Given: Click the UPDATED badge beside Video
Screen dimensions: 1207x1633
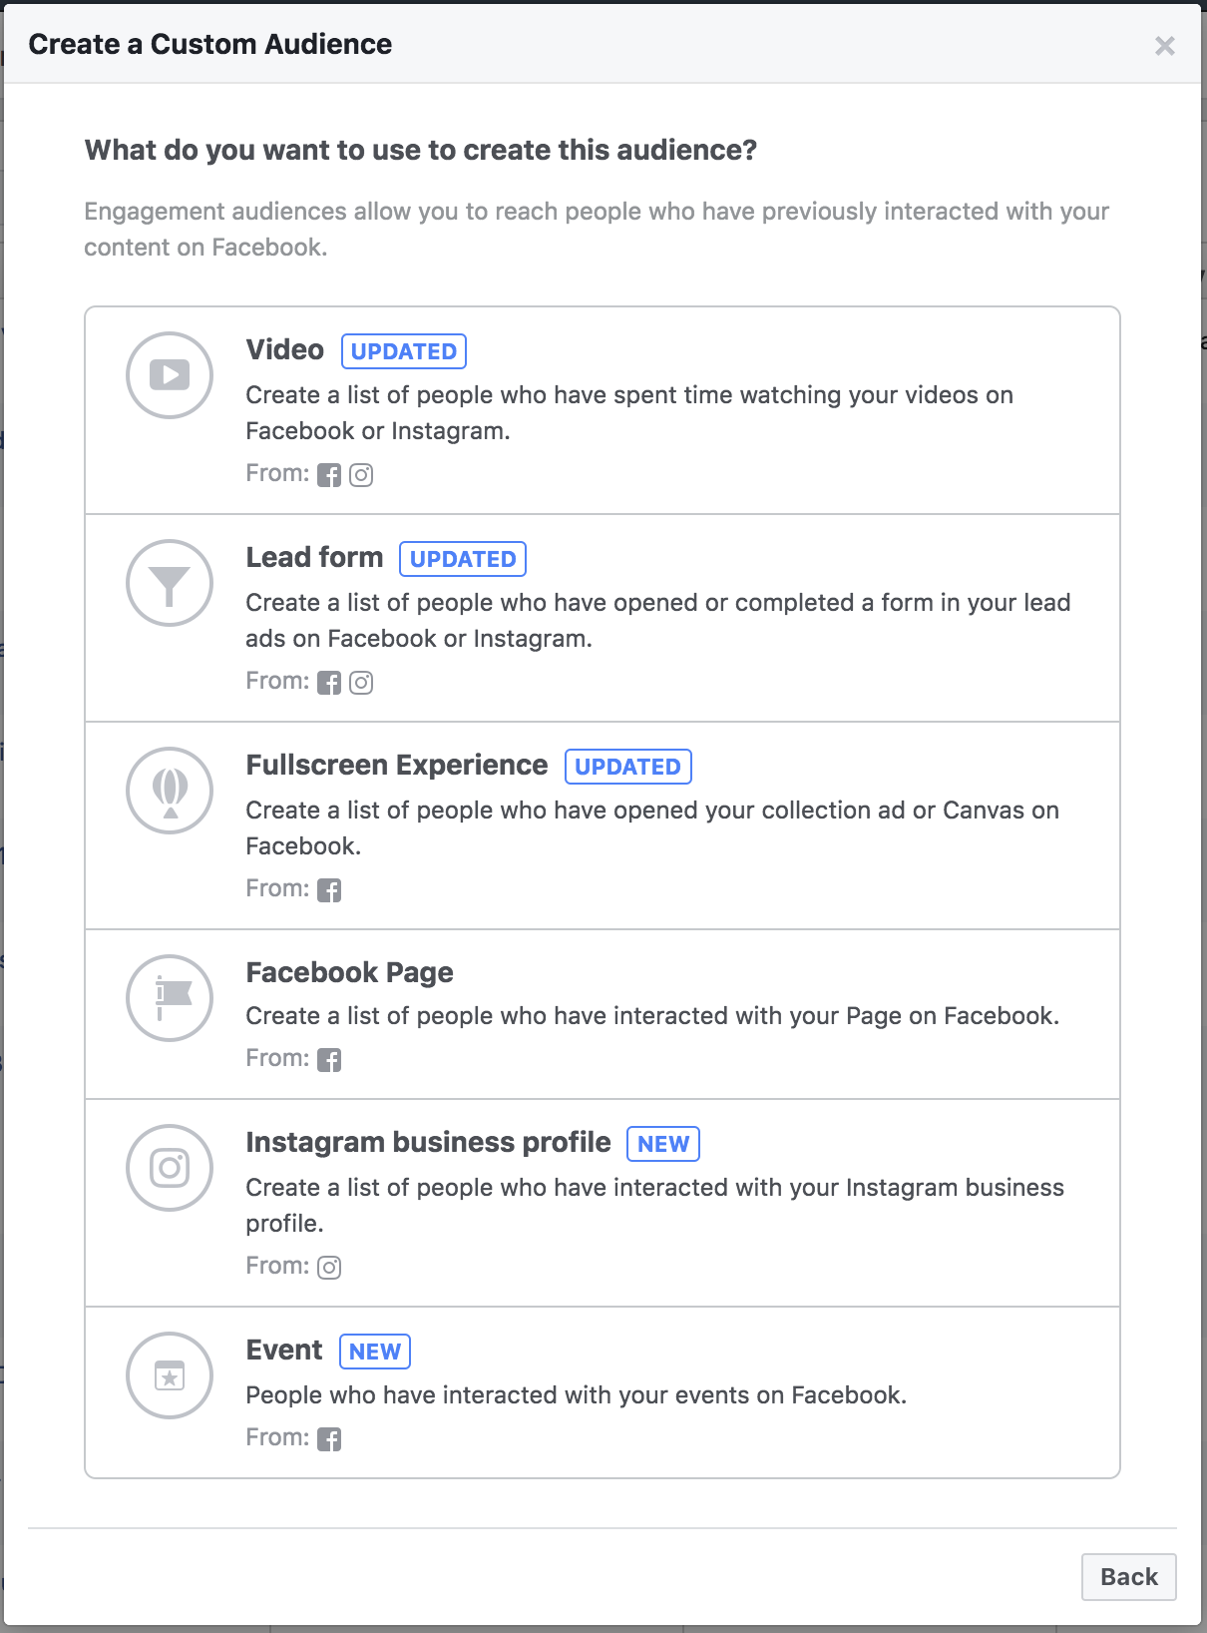Looking at the screenshot, I should tap(404, 351).
